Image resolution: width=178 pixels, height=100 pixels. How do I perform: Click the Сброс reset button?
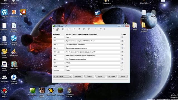point(100,76)
